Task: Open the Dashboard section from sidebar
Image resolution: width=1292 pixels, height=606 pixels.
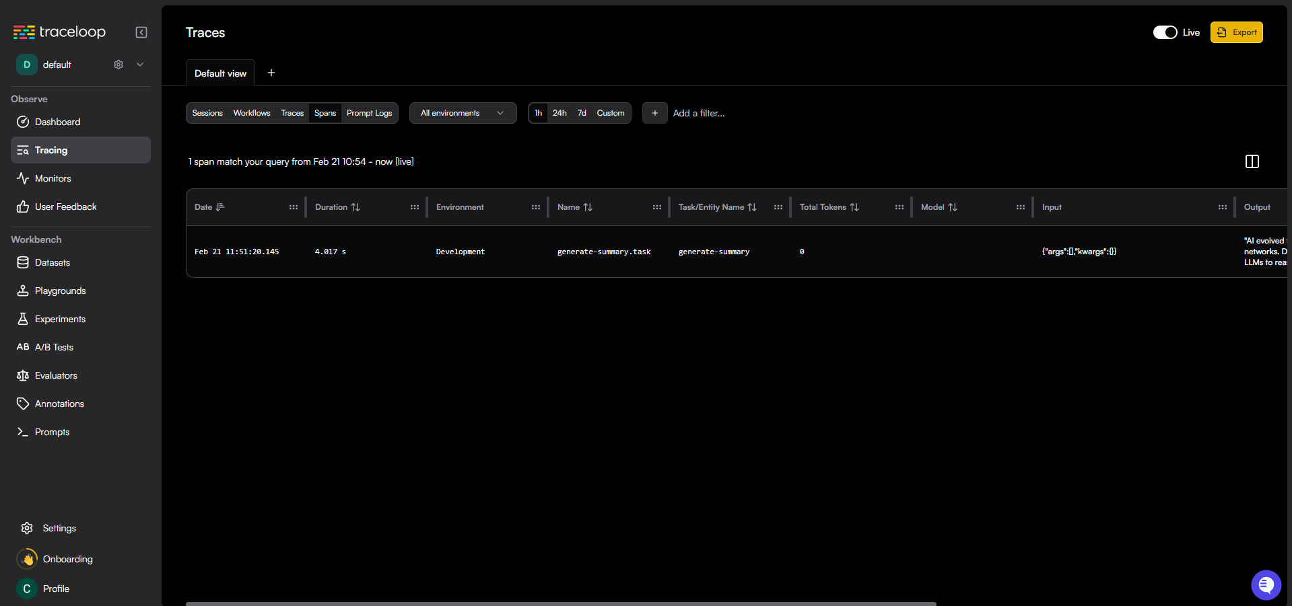Action: 57,122
